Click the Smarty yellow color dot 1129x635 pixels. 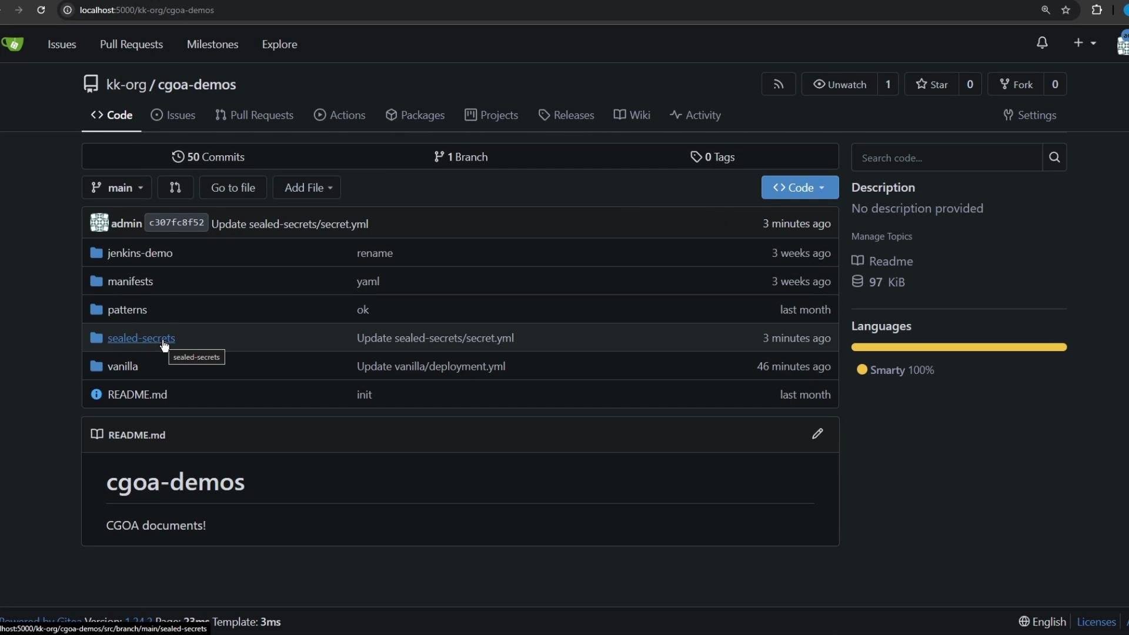click(x=862, y=370)
